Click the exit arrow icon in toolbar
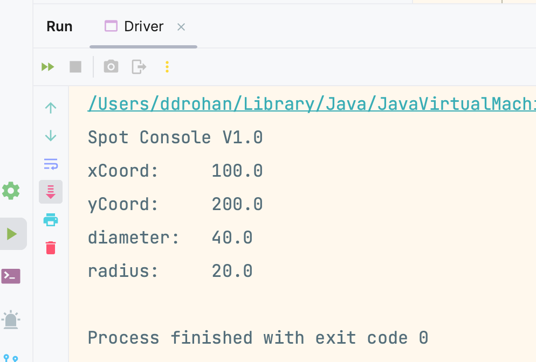The width and height of the screenshot is (536, 362). (139, 67)
